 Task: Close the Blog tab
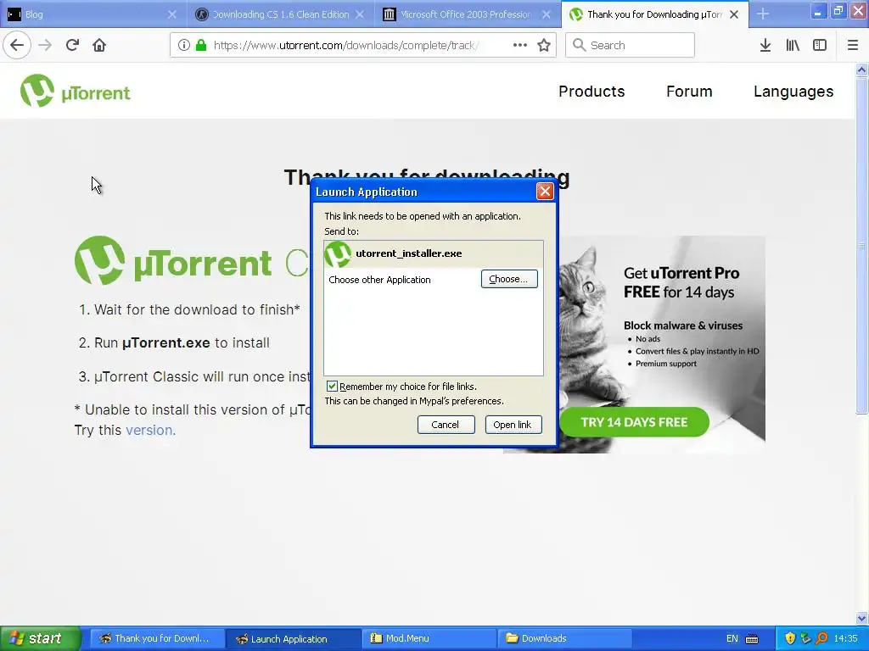click(172, 14)
